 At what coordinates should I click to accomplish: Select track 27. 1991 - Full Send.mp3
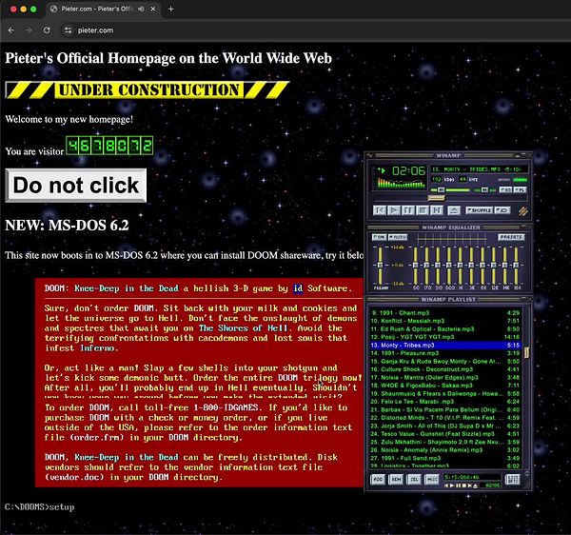[x=445, y=458]
